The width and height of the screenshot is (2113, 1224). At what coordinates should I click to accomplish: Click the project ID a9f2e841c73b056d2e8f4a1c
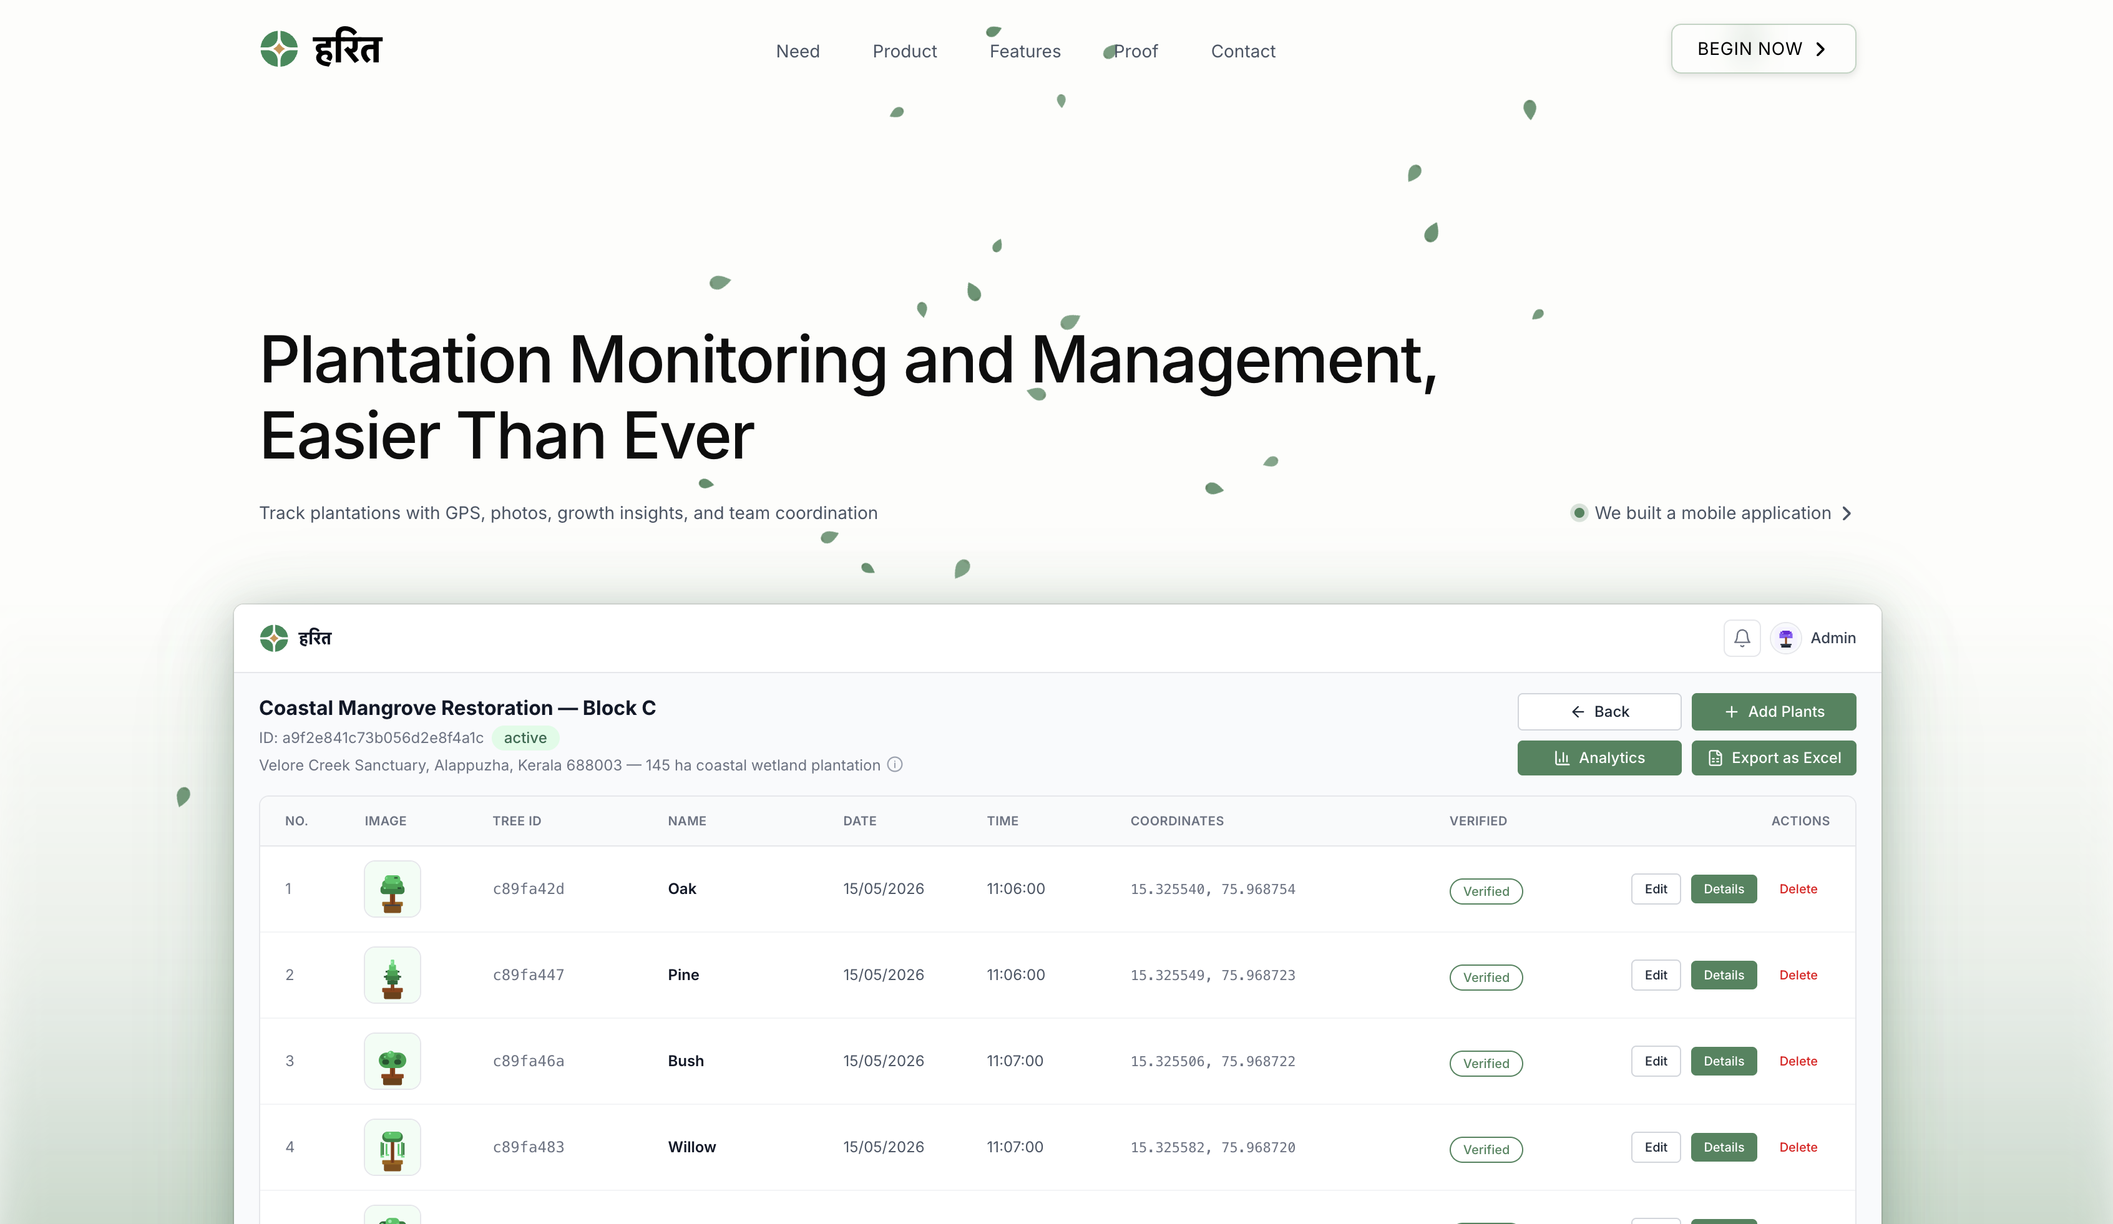(x=383, y=738)
